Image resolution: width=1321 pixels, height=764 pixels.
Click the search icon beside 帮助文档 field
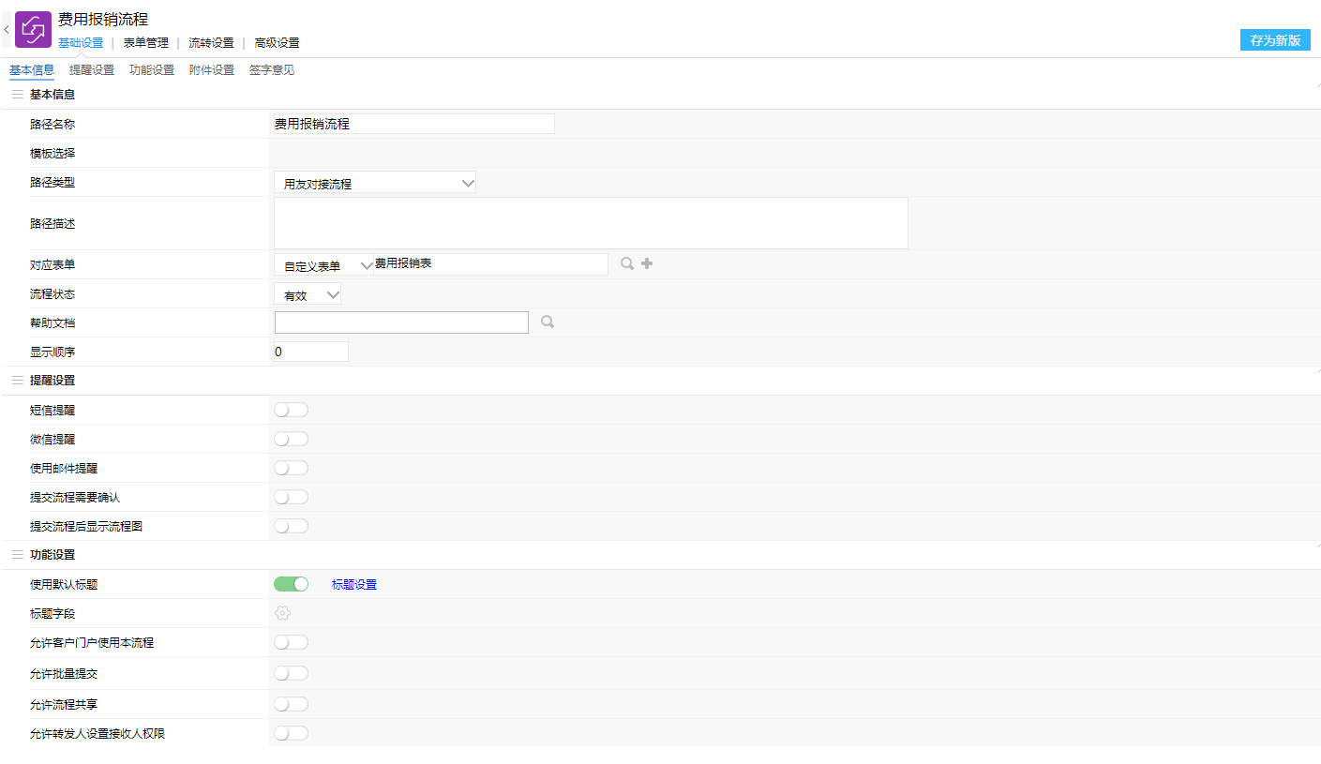(x=548, y=322)
